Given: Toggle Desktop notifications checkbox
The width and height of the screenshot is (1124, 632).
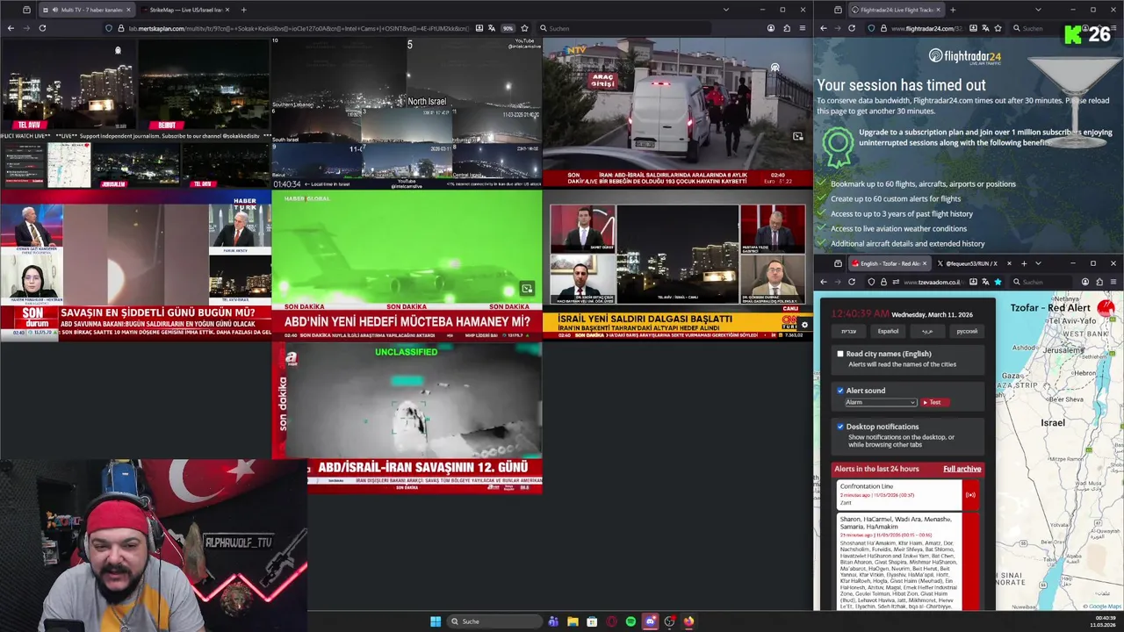Looking at the screenshot, I should pos(840,427).
